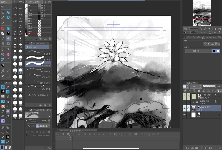The width and height of the screenshot is (222, 150).
Task: Toggle visibility of 人物 2 layer
Action: click(x=185, y=108)
